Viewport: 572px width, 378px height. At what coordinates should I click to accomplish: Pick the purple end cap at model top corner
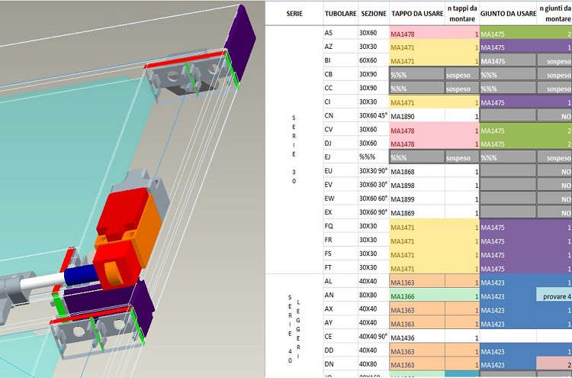240,41
